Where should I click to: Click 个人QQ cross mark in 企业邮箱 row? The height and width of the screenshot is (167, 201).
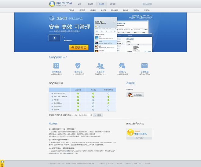[x=93, y=110]
